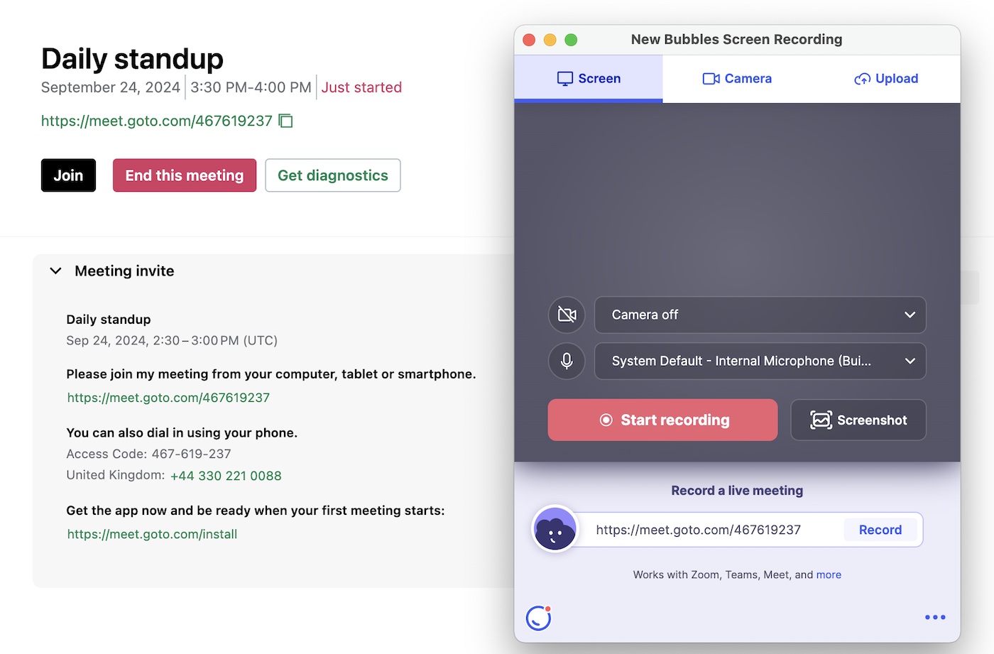The height and width of the screenshot is (654, 994).
Task: Click End this meeting
Action: pyautogui.click(x=185, y=175)
